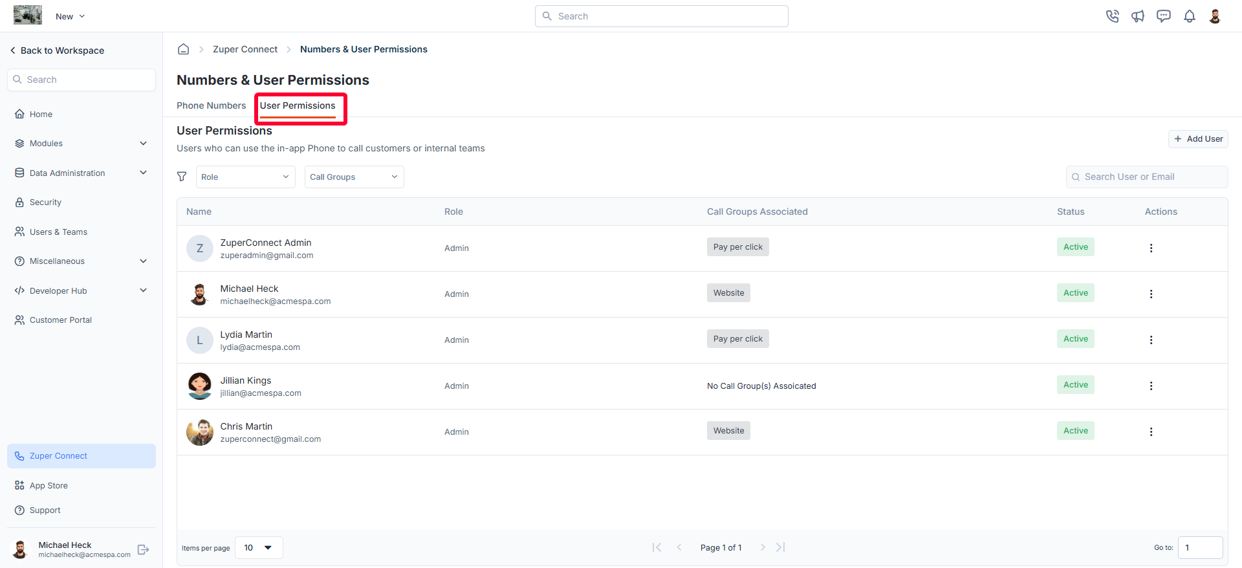Click the Developer Hub code icon
Image resolution: width=1242 pixels, height=568 pixels.
coord(19,290)
